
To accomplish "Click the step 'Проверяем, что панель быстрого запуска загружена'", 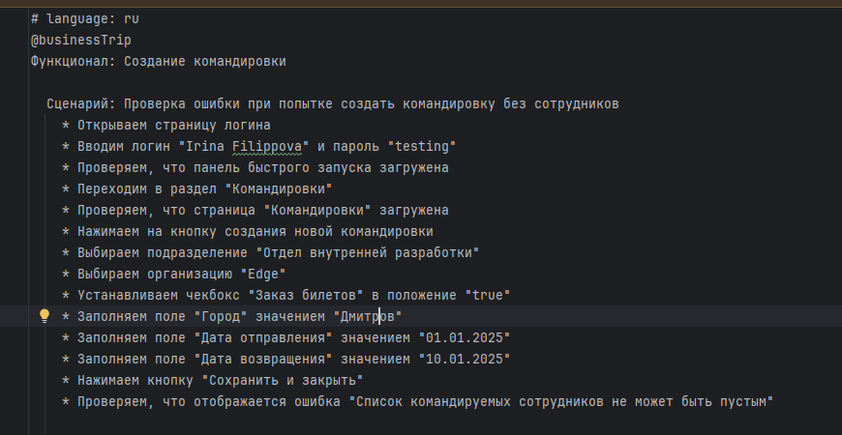I will [263, 167].
